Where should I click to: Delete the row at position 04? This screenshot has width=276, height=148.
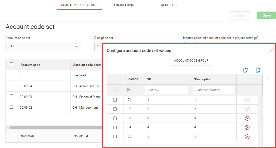[x=247, y=128]
